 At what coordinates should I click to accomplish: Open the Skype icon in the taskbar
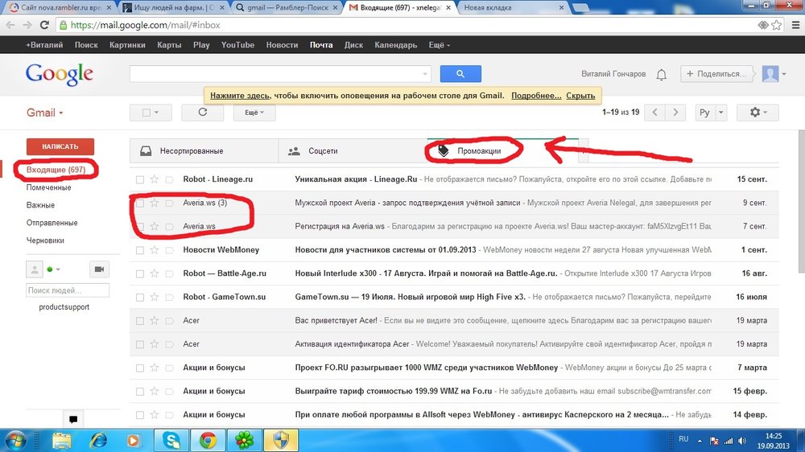pos(171,440)
